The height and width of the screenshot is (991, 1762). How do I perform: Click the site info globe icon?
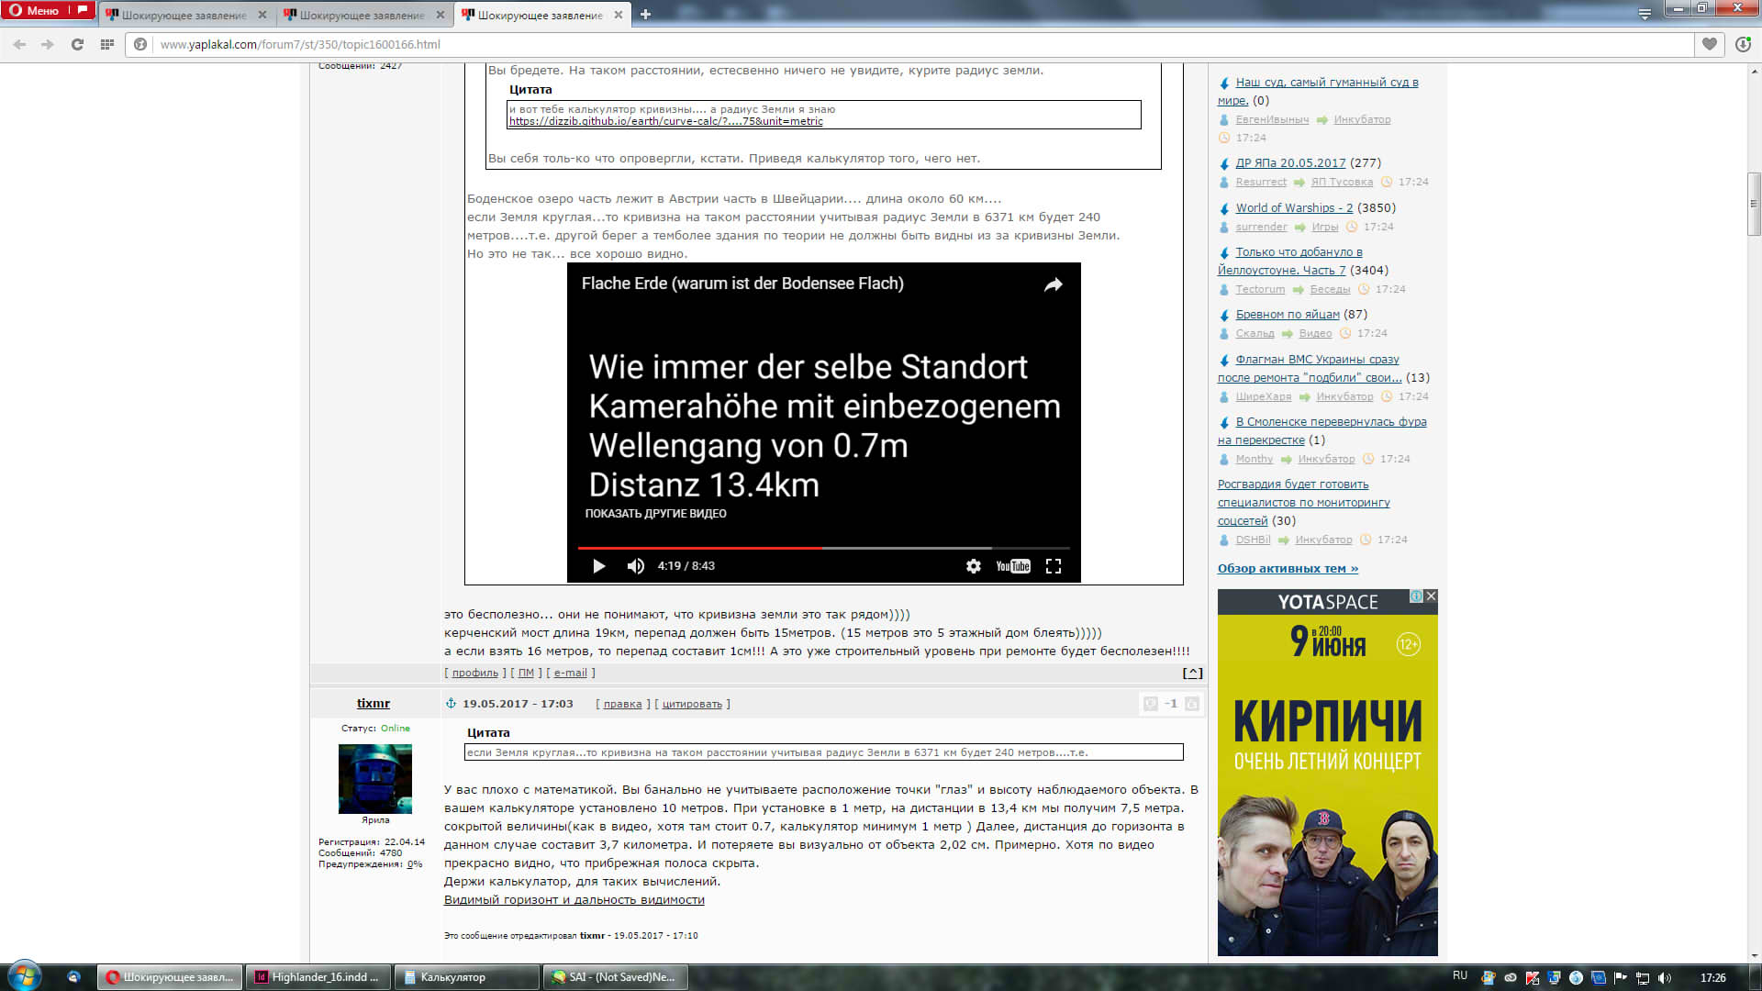(x=140, y=44)
